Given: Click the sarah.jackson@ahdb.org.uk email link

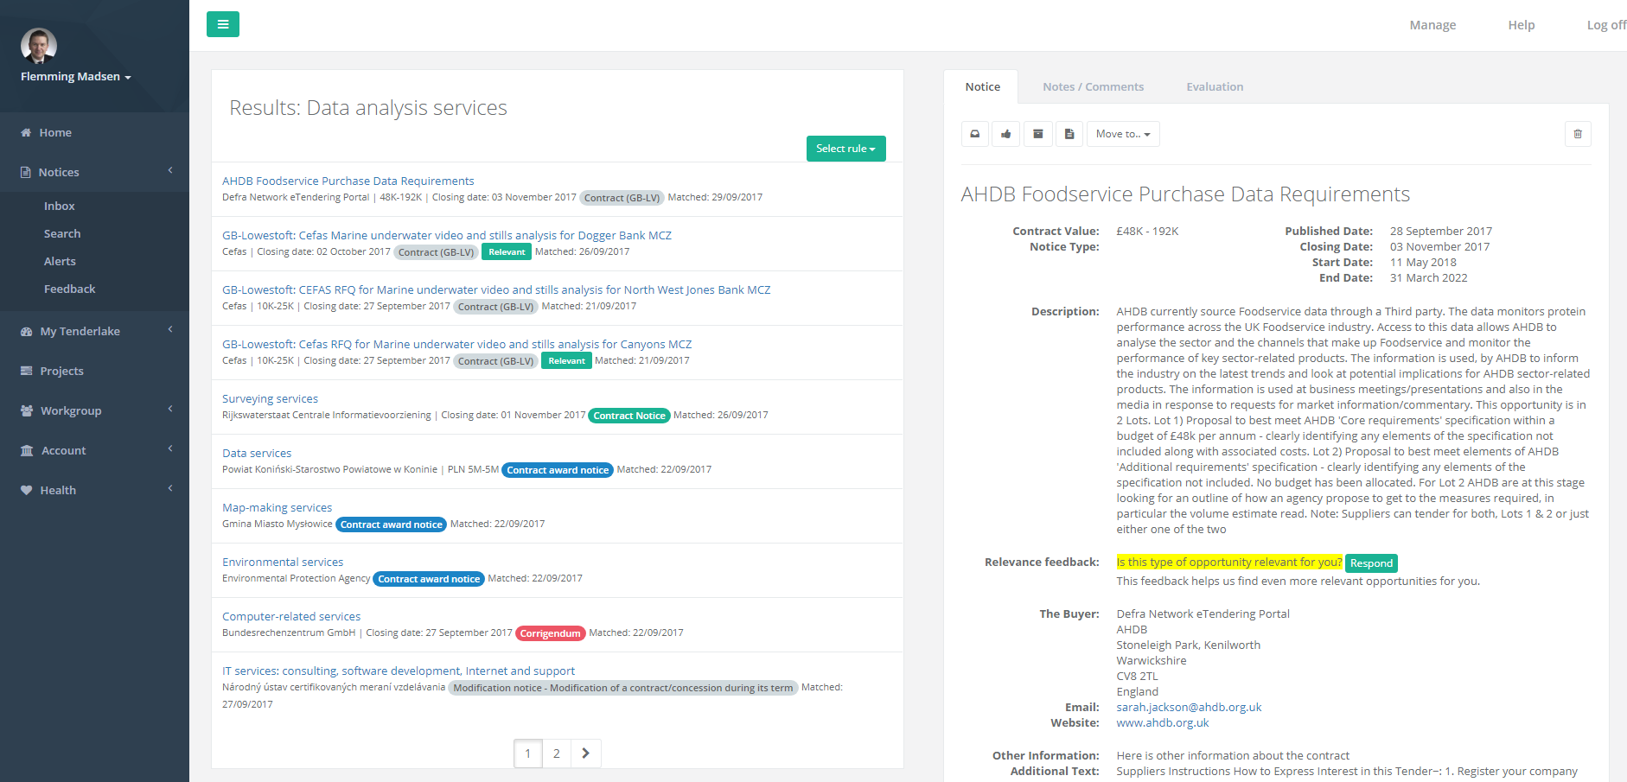Looking at the screenshot, I should point(1189,707).
